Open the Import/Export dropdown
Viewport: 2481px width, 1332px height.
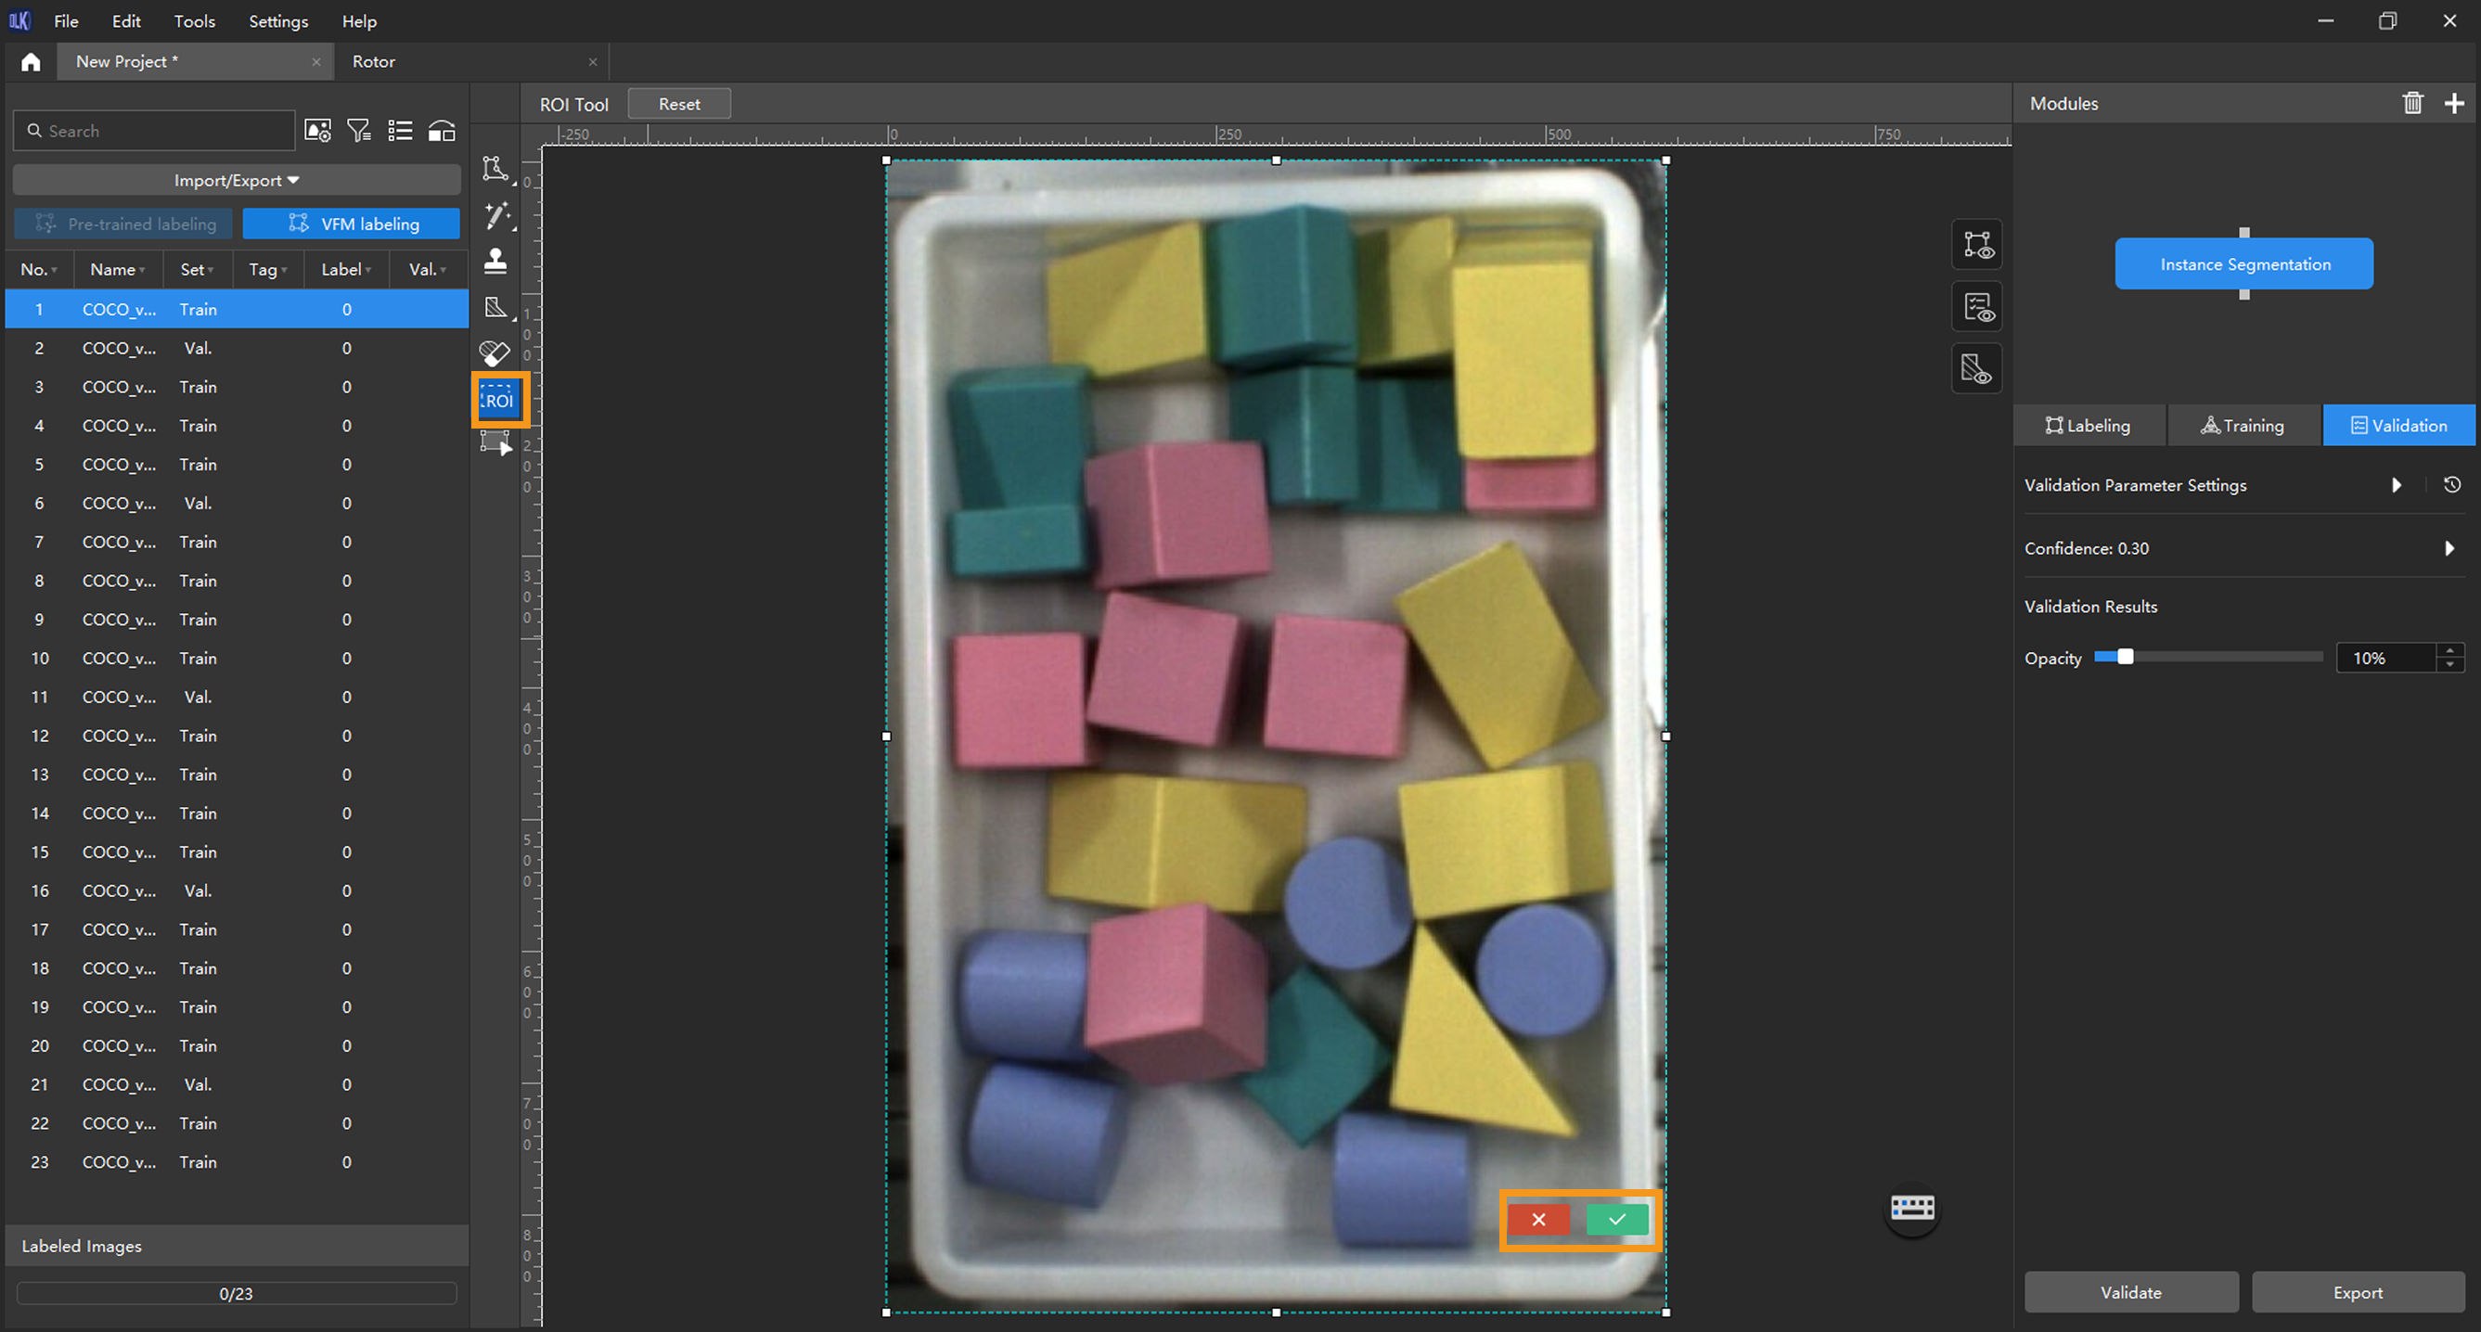click(236, 180)
